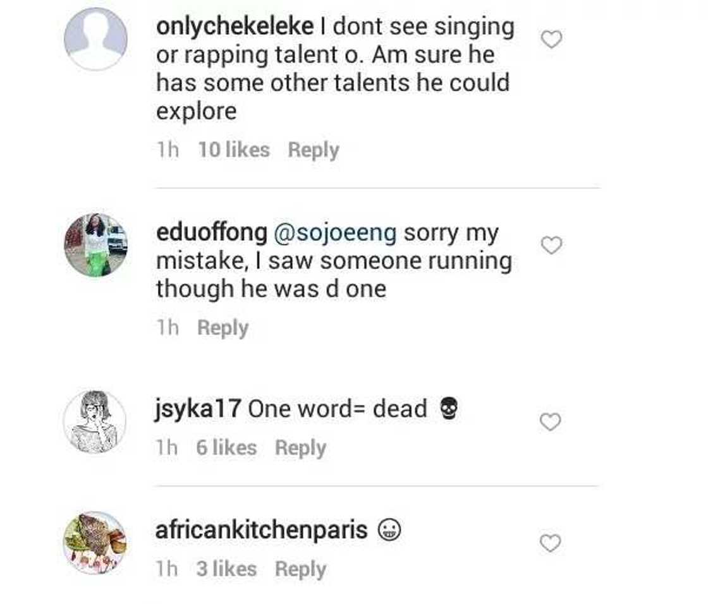
Task: Toggle the heart under africankitchenparis's comment
Action: pos(551,543)
